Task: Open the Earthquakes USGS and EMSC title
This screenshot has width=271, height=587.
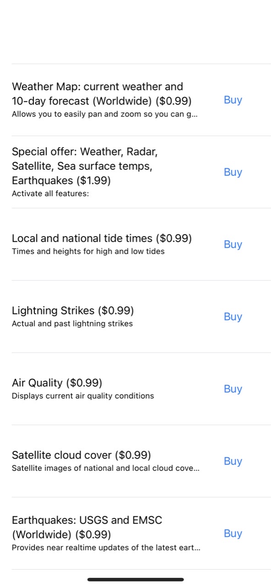Action: pos(87,527)
